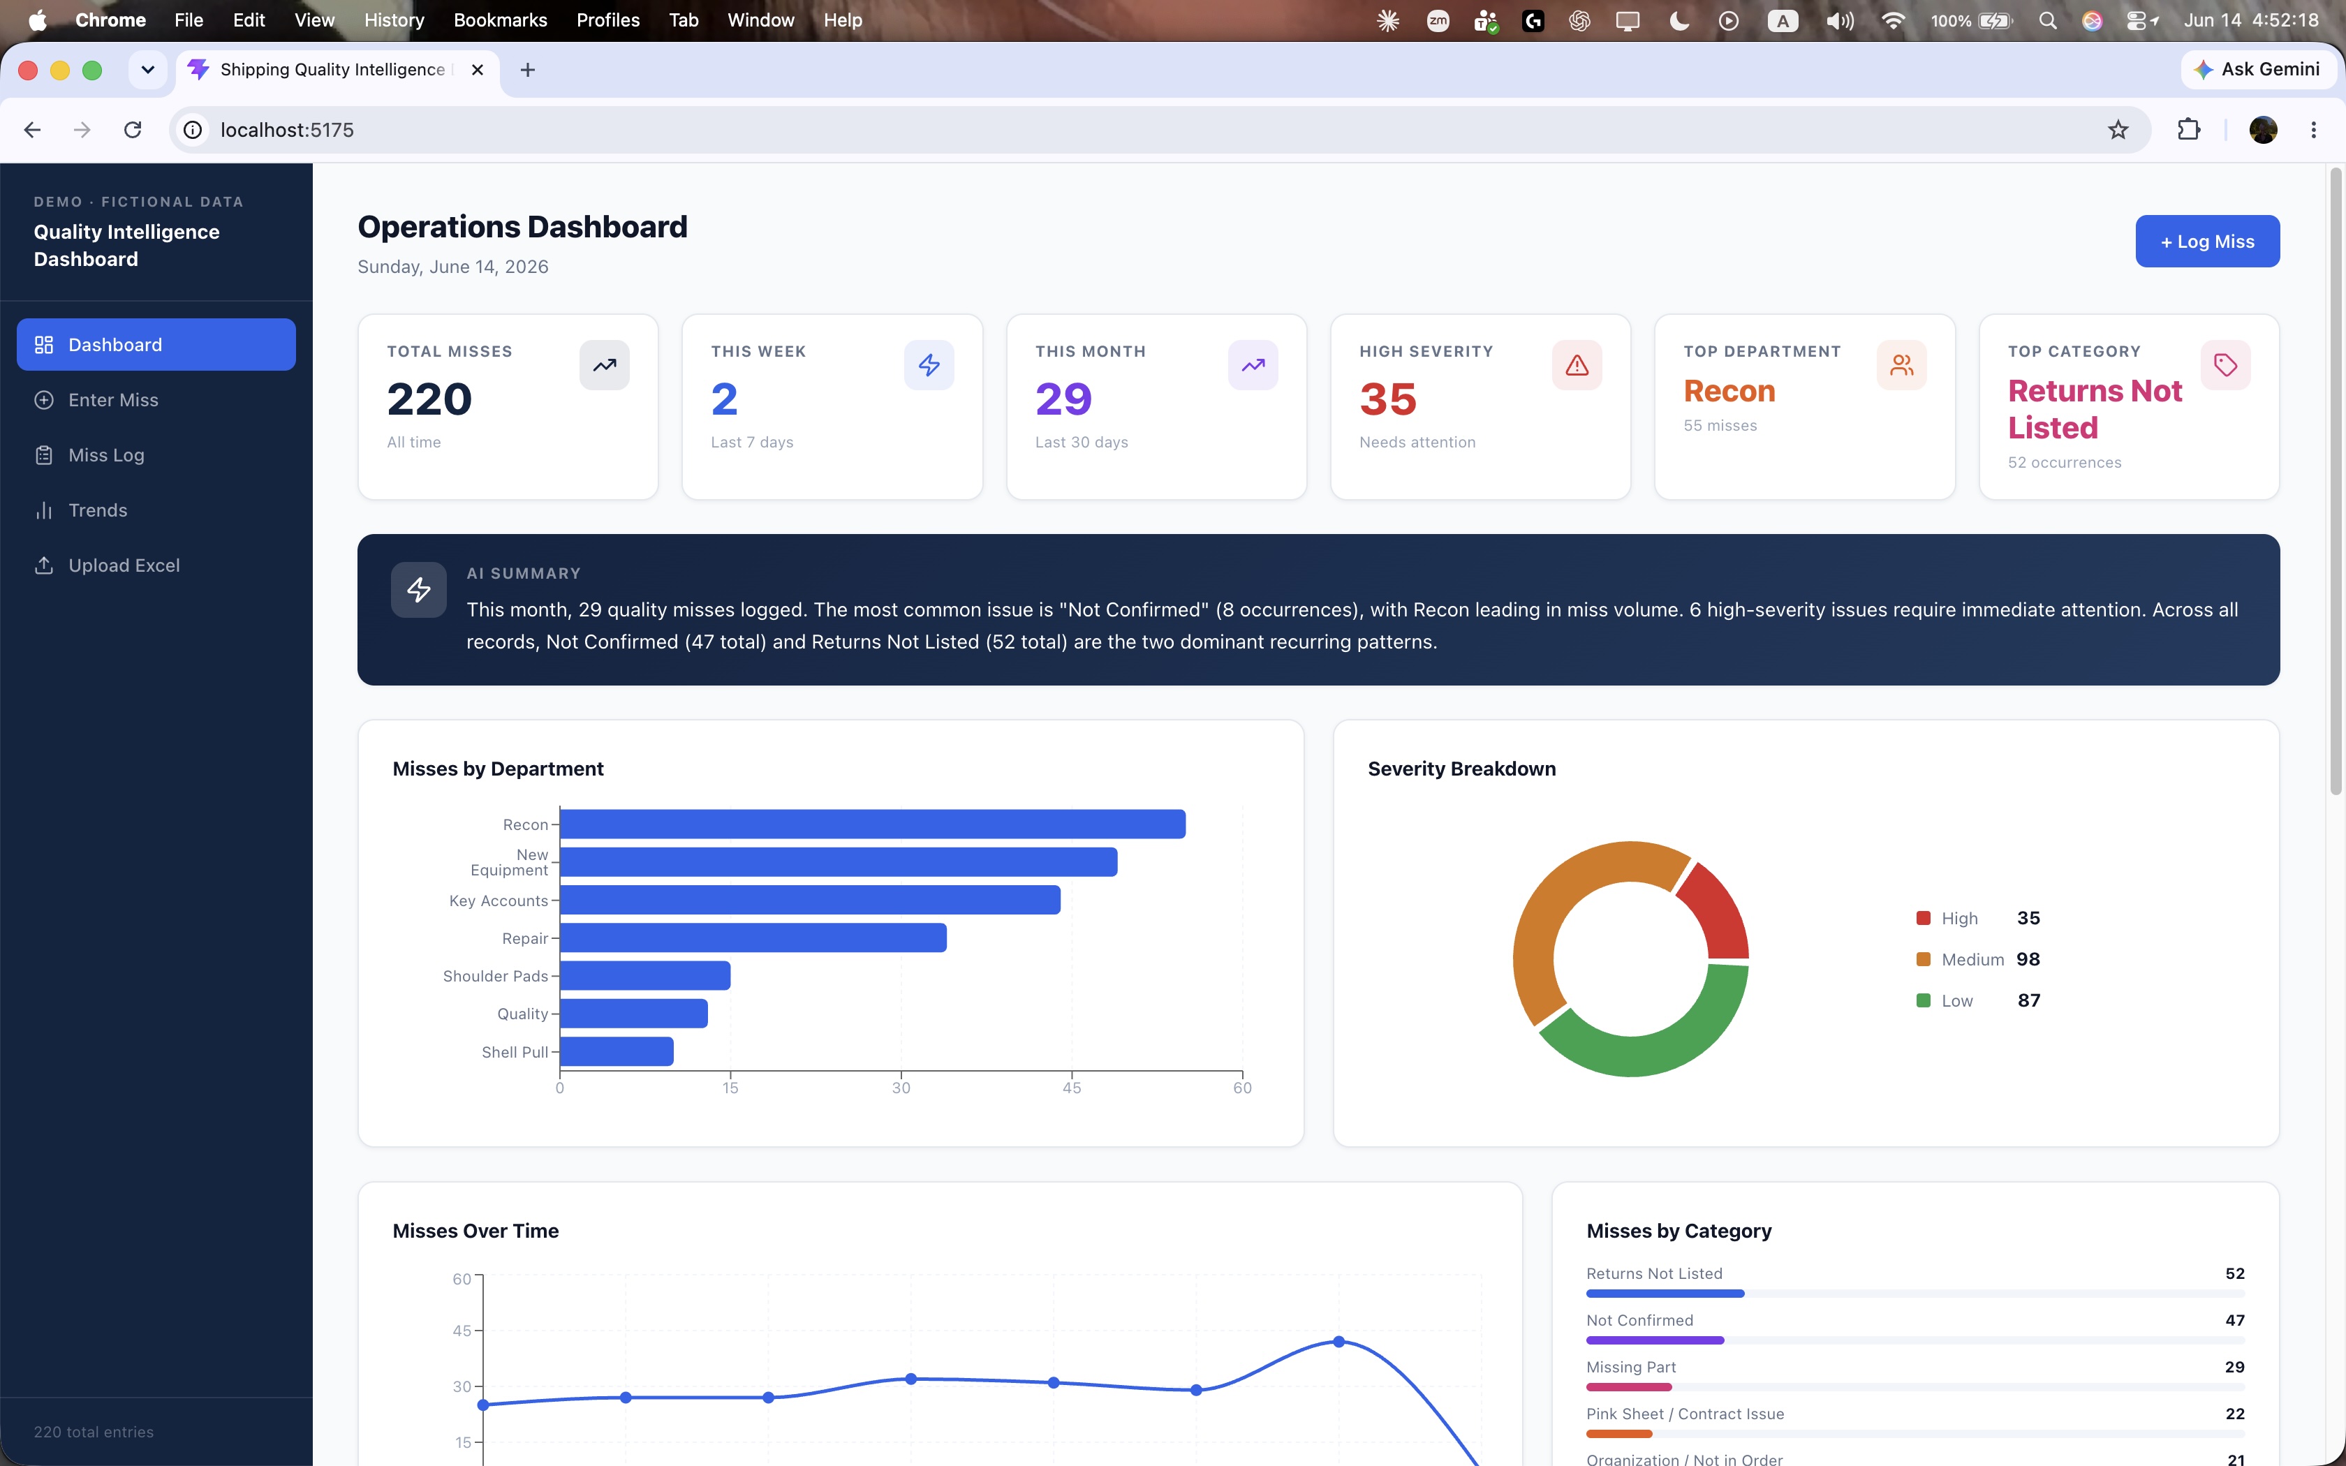This screenshot has height=1466, width=2346.
Task: Click the Enter Miss plus-circle icon
Action: [43, 399]
